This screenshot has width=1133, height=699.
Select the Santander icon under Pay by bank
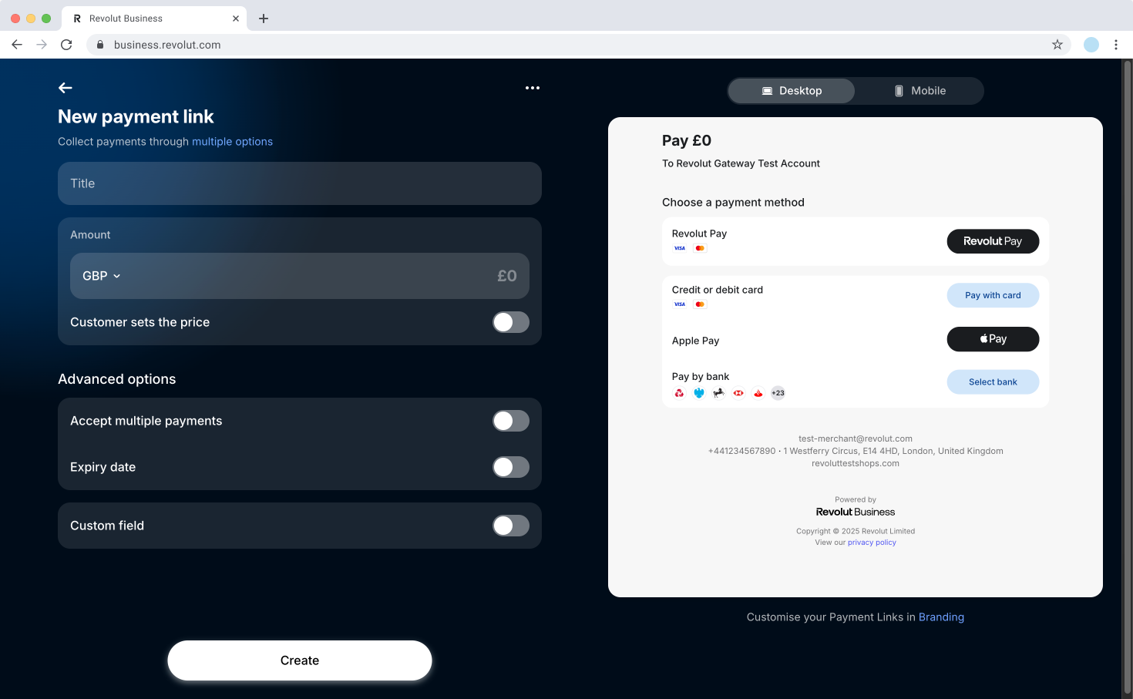758,393
